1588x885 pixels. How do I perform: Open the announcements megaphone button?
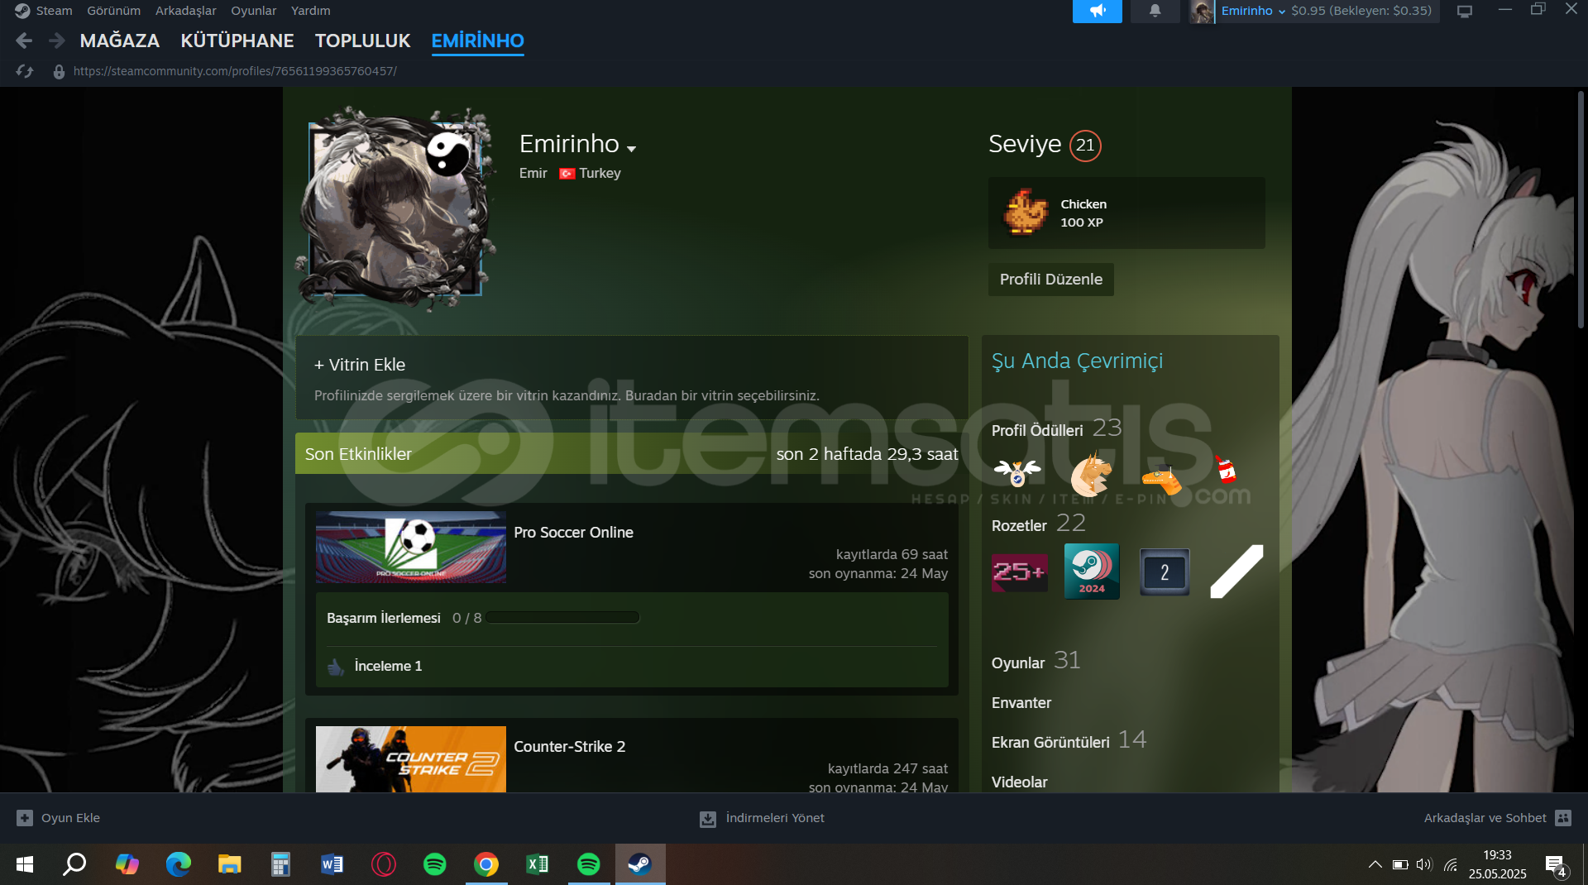[1097, 11]
